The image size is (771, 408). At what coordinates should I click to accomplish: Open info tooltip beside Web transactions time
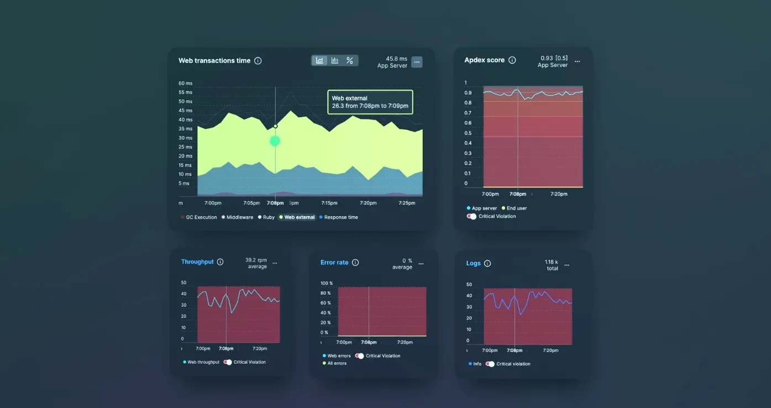coord(258,61)
